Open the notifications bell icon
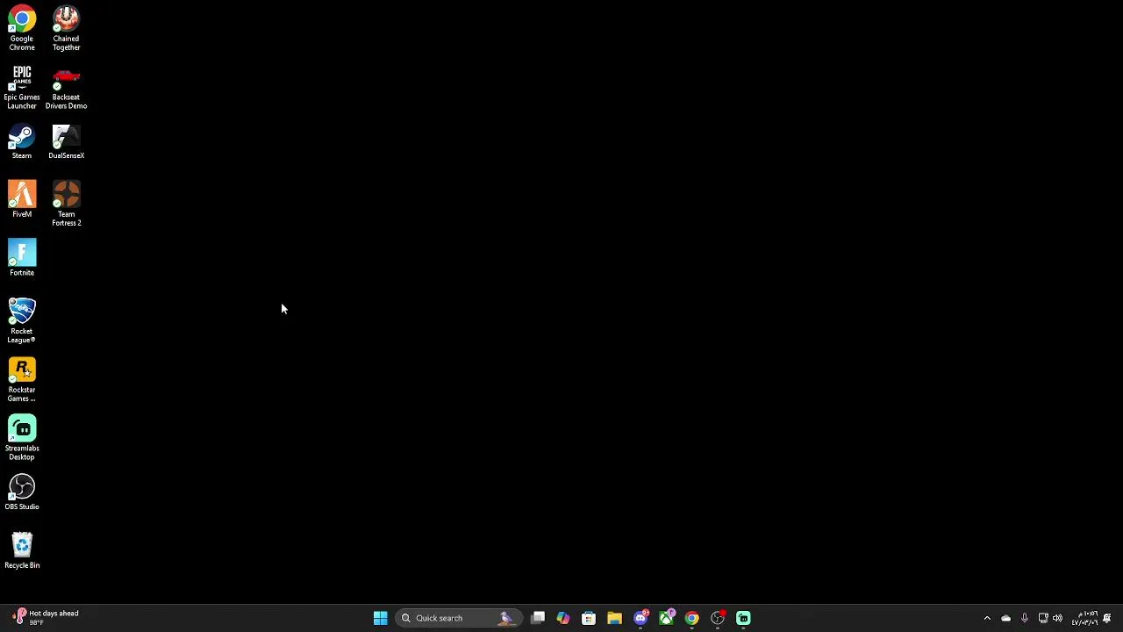The height and width of the screenshot is (632, 1123). point(1108,618)
